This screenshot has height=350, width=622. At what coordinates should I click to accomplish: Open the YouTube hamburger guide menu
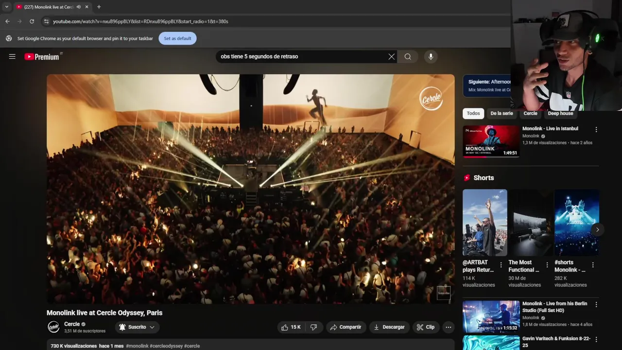click(x=12, y=56)
